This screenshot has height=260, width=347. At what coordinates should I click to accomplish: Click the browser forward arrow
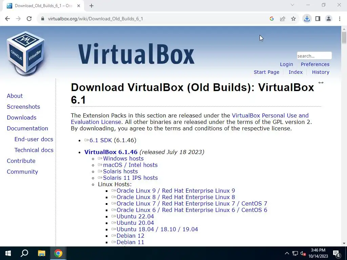coord(18,19)
